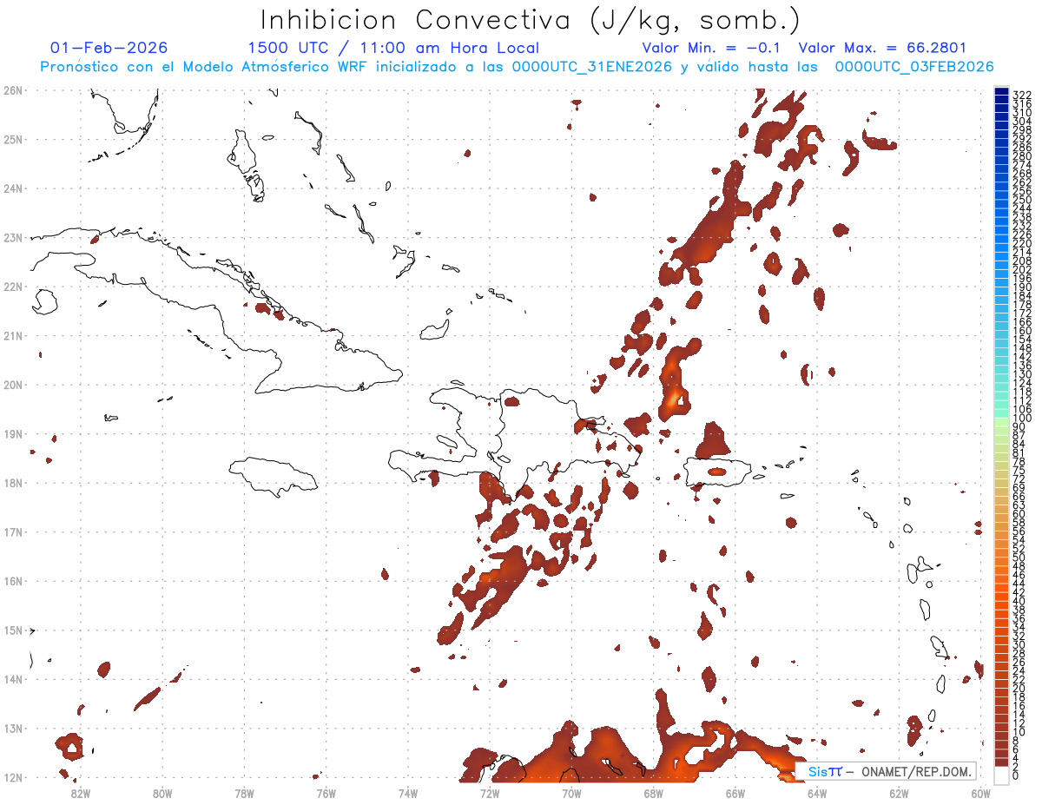Click the legend value "0"
1042x805 pixels.
coord(1016,775)
